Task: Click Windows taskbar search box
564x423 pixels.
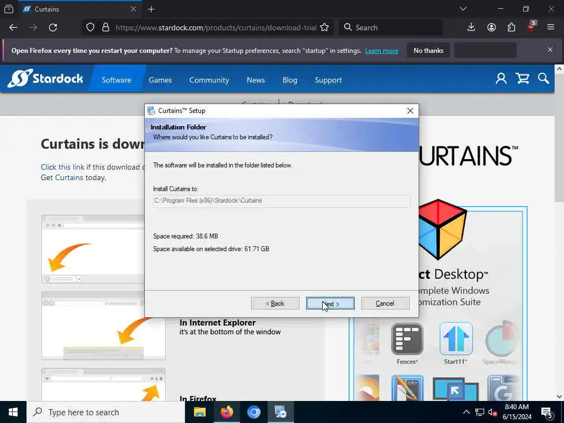Action: coord(106,412)
